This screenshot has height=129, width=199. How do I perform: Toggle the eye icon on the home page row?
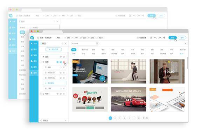[x=61, y=57]
